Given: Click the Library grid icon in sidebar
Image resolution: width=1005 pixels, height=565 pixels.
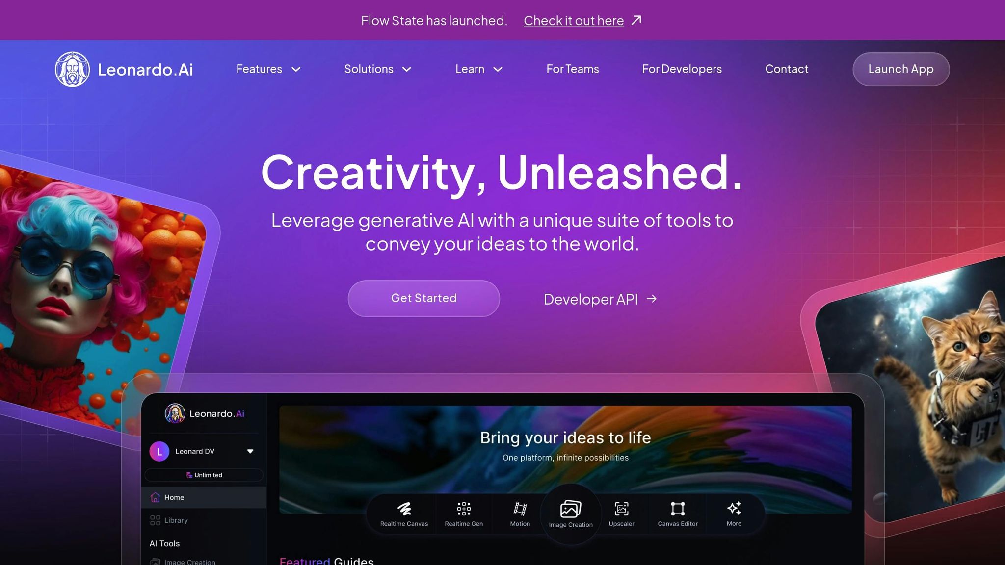Looking at the screenshot, I should tap(155, 520).
